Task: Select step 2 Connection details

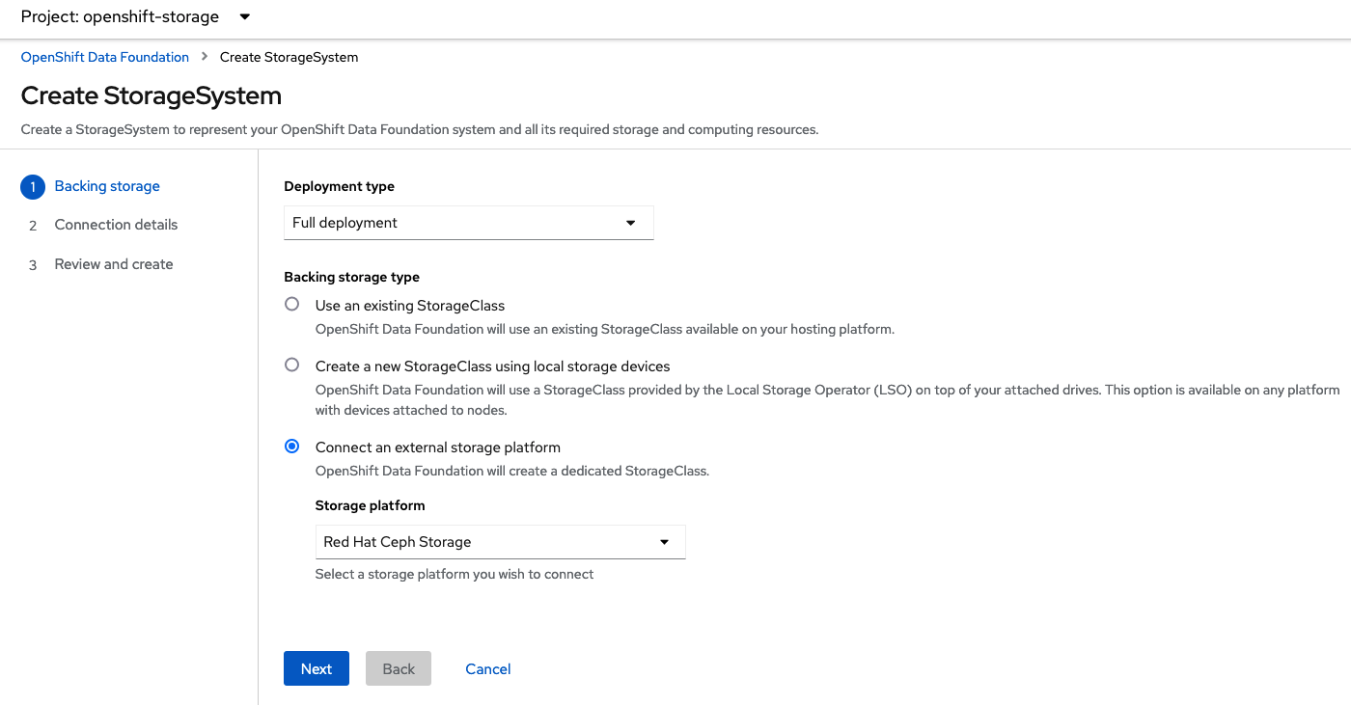Action: [x=116, y=225]
